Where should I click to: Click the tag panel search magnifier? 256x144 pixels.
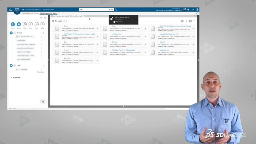(x=41, y=18)
